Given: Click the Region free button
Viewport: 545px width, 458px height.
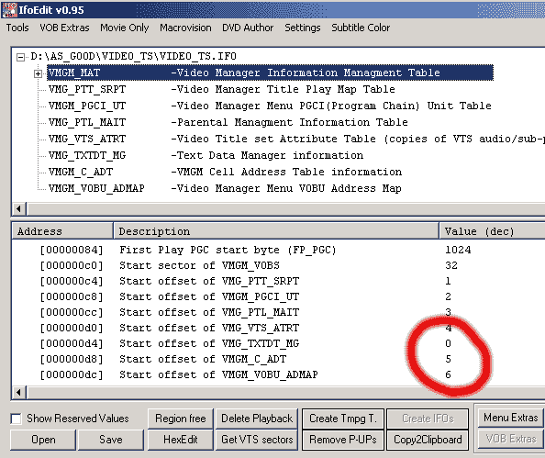Looking at the screenshot, I should (x=181, y=419).
